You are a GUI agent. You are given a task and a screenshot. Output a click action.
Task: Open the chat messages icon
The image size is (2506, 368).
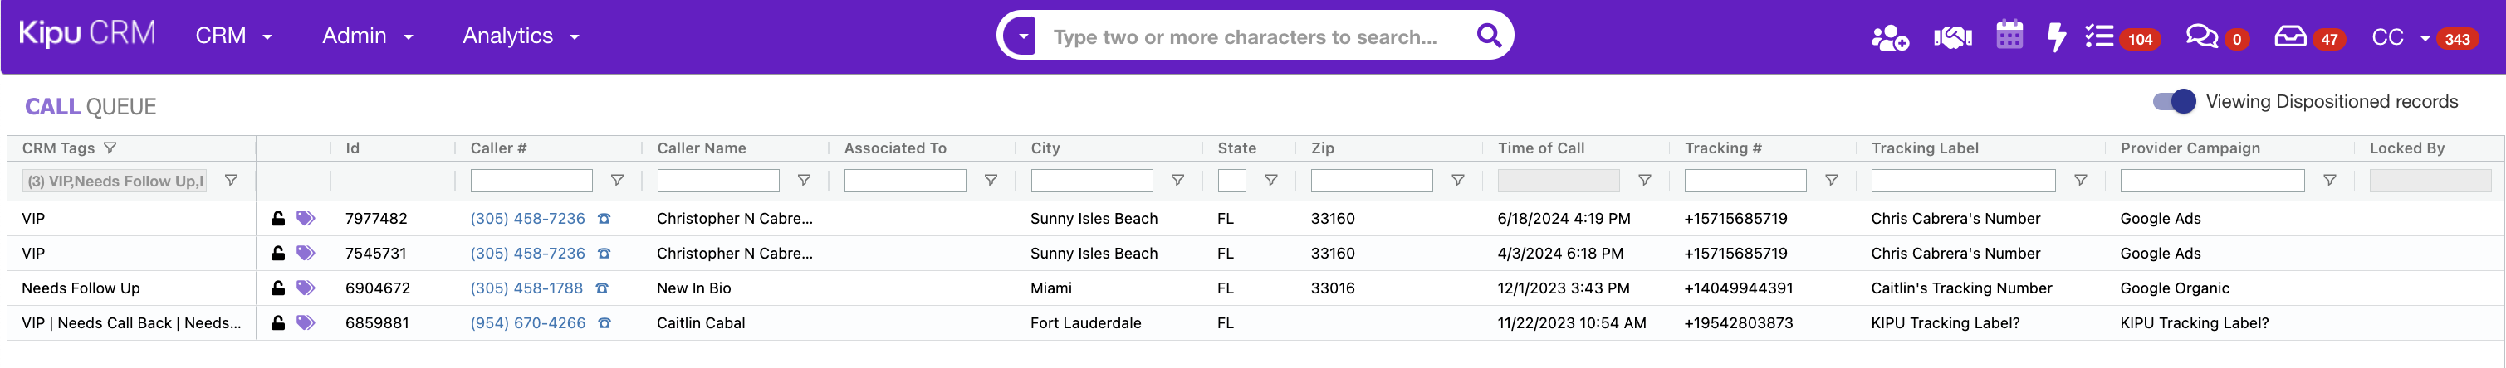pyautogui.click(x=2201, y=37)
